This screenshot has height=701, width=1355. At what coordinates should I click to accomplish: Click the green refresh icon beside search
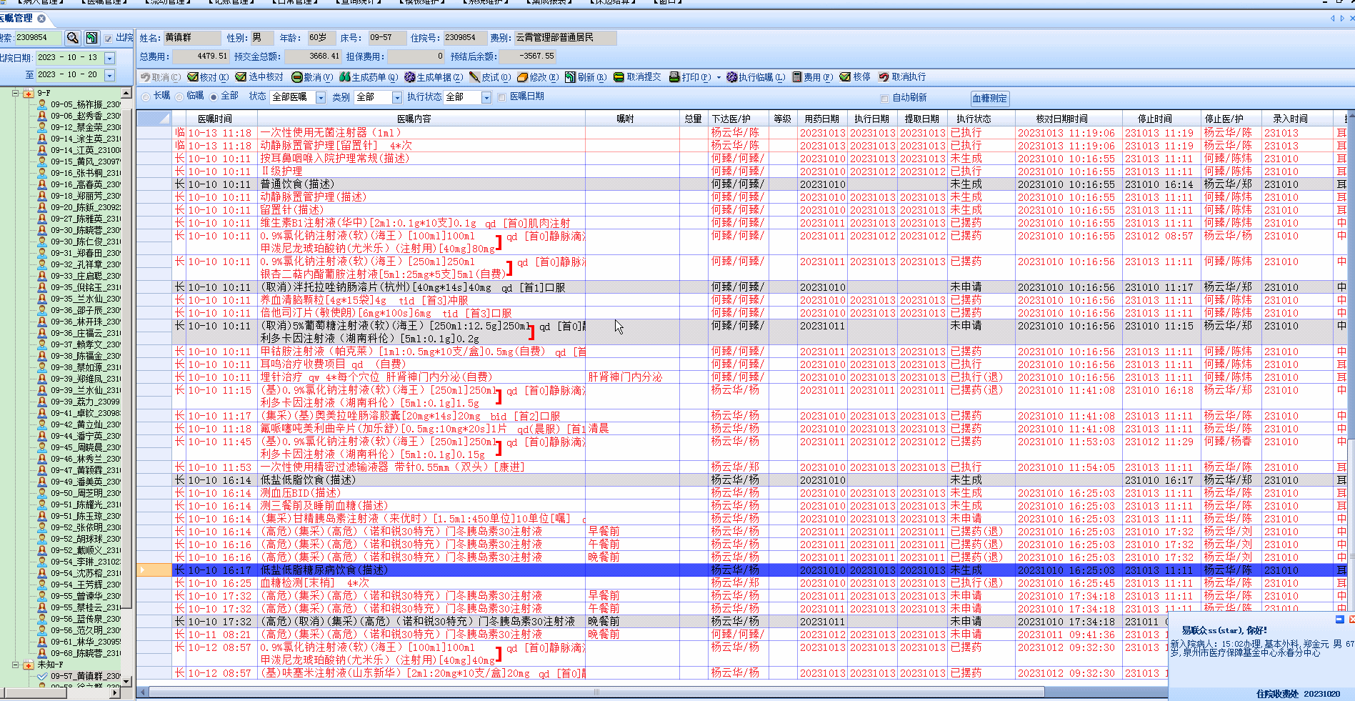click(92, 38)
